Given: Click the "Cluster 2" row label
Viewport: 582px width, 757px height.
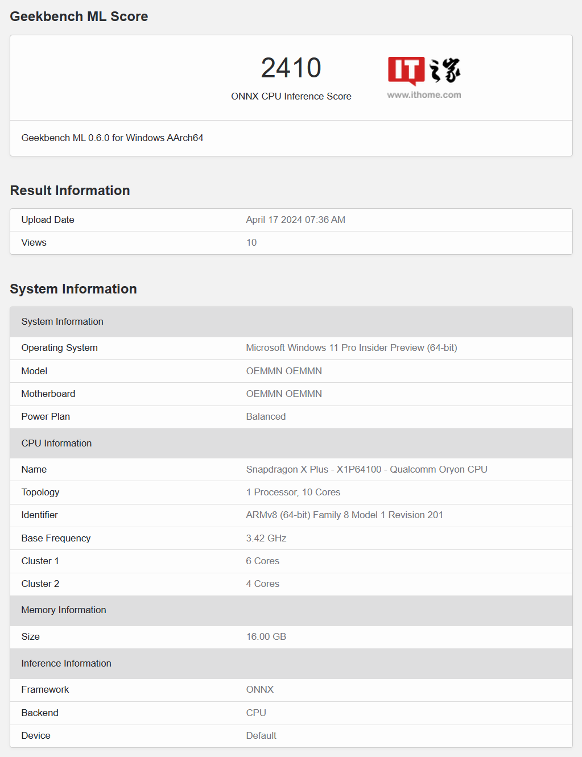Looking at the screenshot, I should click(x=40, y=584).
